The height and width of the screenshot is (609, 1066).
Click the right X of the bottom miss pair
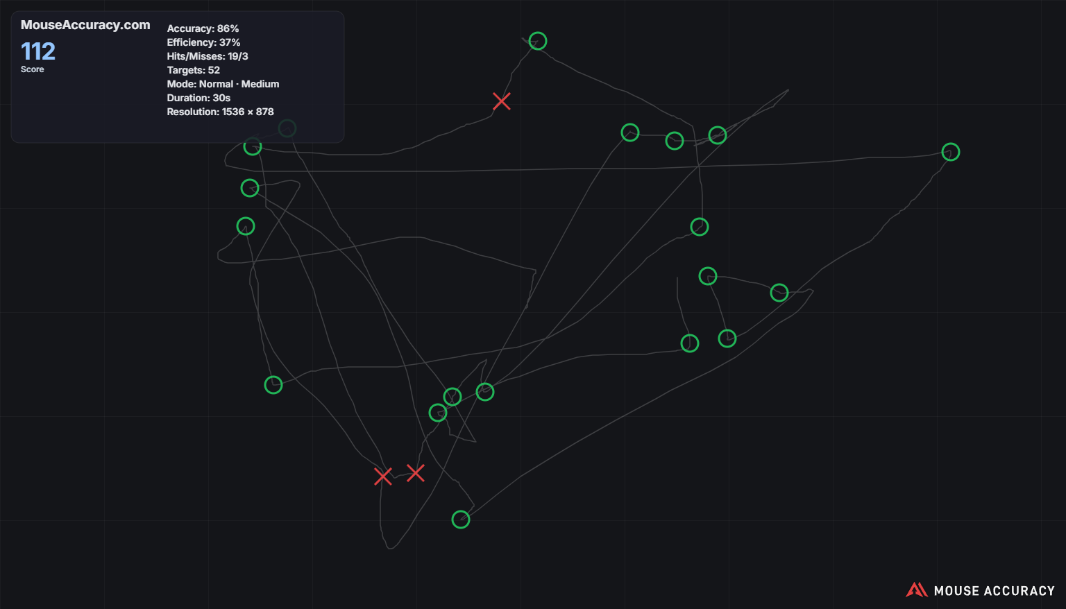point(416,473)
